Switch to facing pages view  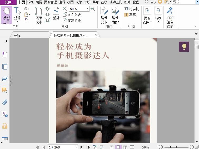[x=125, y=147]
